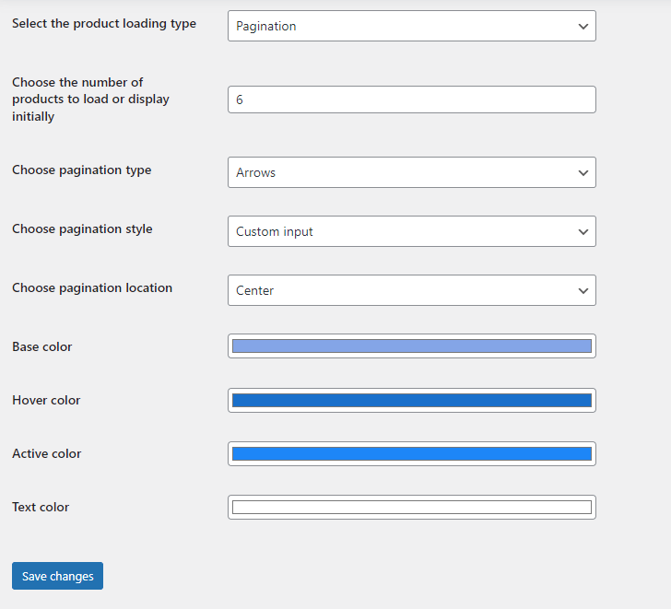Click the number of products input field
The height and width of the screenshot is (609, 671).
411,100
